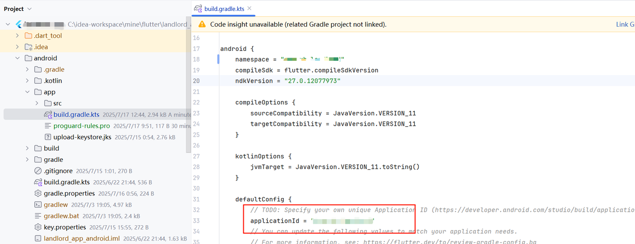Viewport: 635px width, 244px height.
Task: Click the gradlew script file icon
Action: coord(38,204)
